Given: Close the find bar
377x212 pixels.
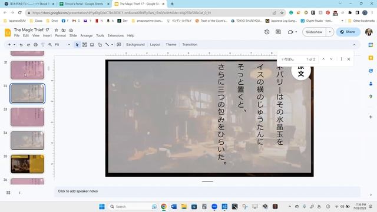Looking at the screenshot, I should 349,59.
